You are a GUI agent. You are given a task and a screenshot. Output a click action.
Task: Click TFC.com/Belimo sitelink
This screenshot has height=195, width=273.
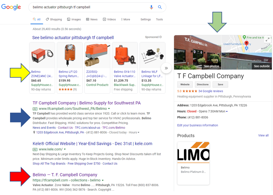pyautogui.click(x=114, y=128)
